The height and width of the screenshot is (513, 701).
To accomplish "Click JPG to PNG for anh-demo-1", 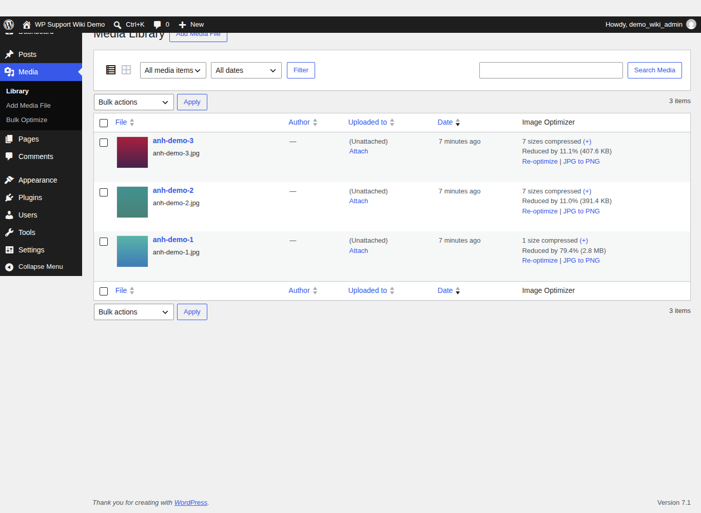I will click(581, 261).
